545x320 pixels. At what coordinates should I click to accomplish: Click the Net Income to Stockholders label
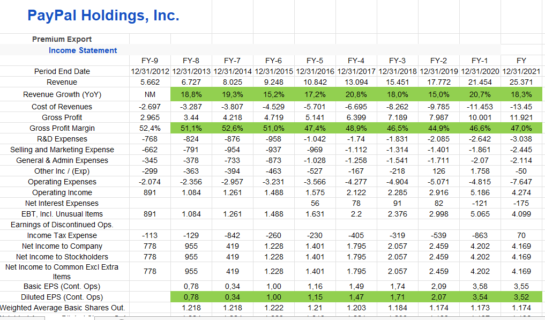coord(62,257)
